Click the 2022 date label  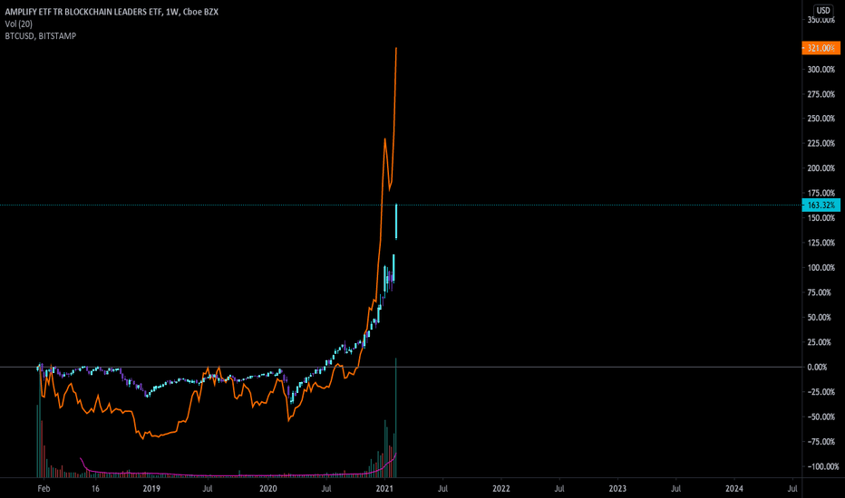[x=501, y=489]
